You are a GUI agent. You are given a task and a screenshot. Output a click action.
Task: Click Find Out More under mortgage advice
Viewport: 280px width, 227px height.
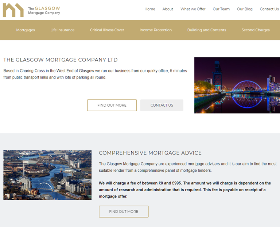(x=124, y=211)
